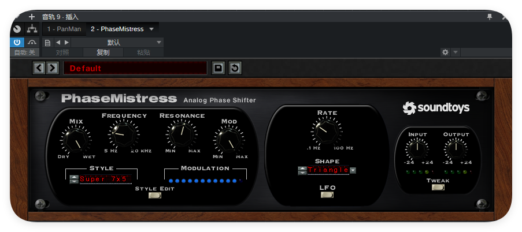Open the routing diagram icon
522x232 pixels.
32,29
